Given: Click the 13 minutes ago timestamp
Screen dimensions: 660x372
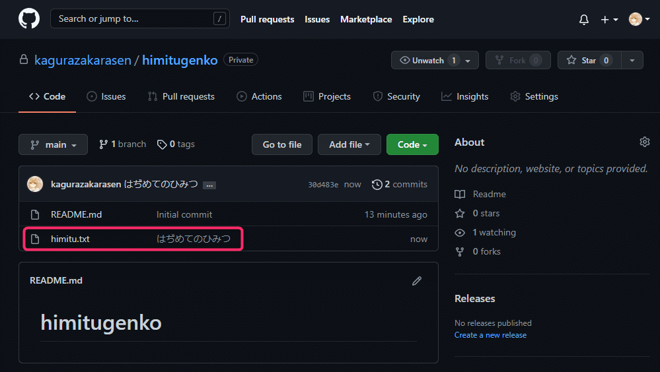Looking at the screenshot, I should (x=396, y=214).
